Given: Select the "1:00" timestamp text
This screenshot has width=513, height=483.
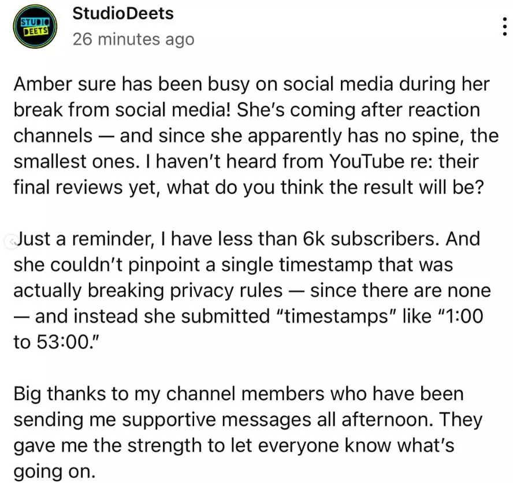Looking at the screenshot, I should [x=464, y=316].
